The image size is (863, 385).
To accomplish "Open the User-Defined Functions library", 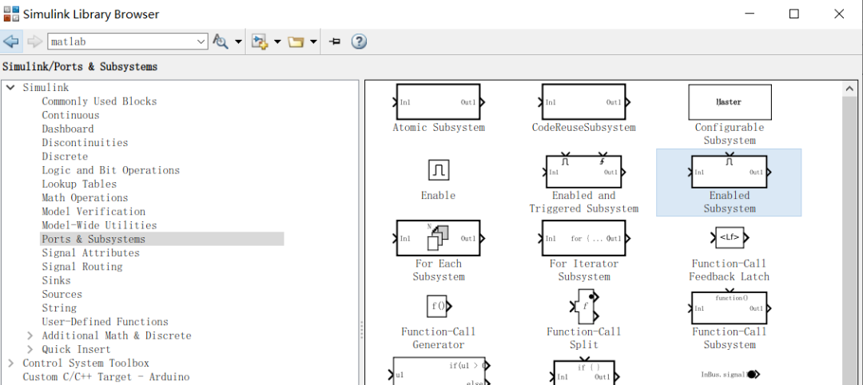I will [105, 321].
